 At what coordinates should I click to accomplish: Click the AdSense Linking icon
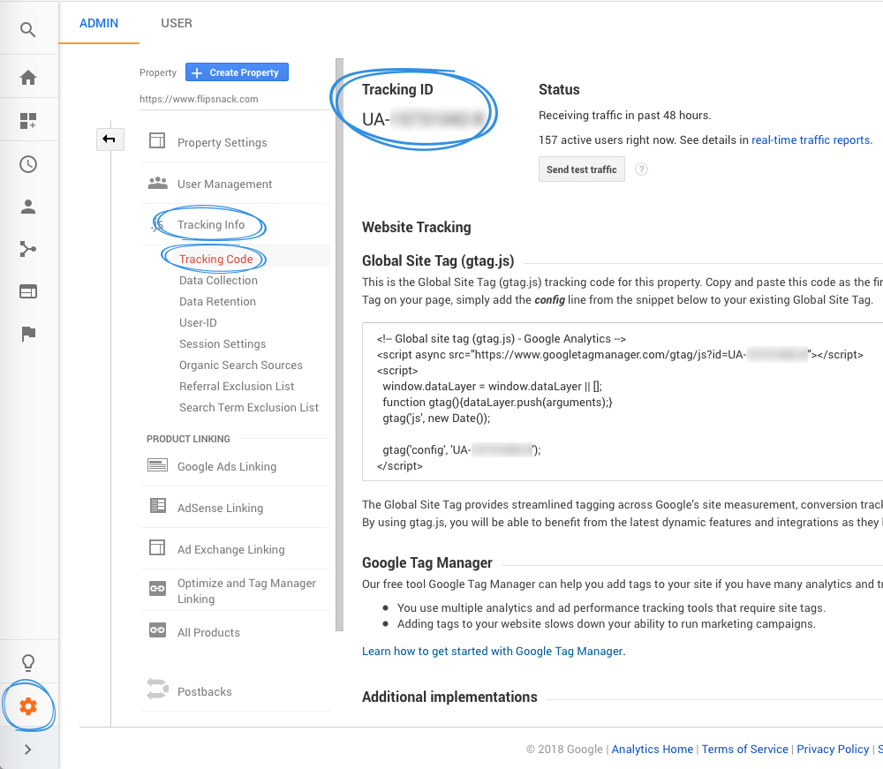tap(158, 506)
